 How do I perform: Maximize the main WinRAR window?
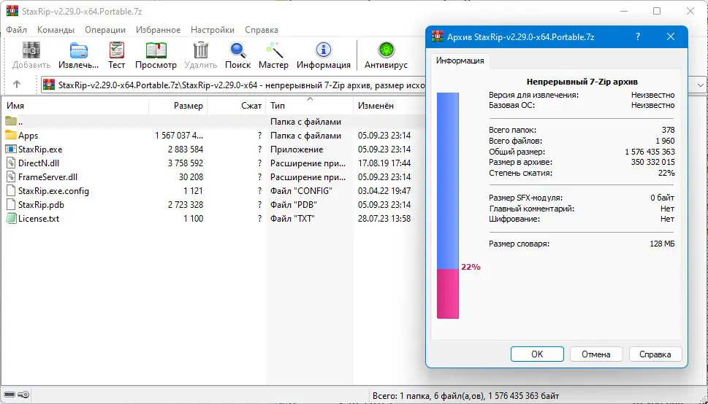[657, 11]
